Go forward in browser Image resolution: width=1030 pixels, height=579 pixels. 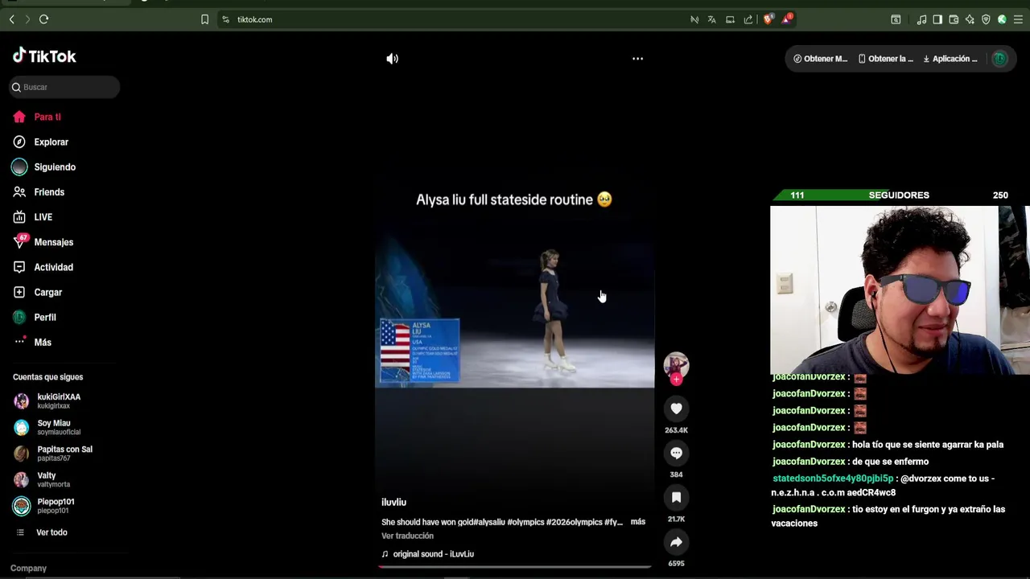coord(27,19)
